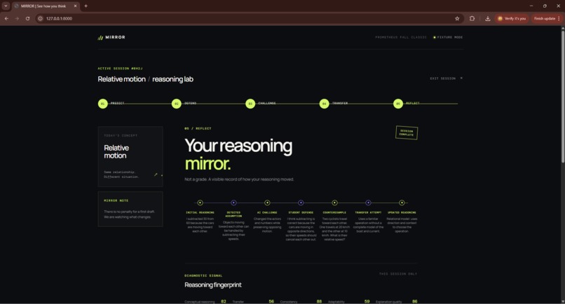Close the MIRROR browser tab
This screenshot has height=304, width=565.
coord(75,6)
